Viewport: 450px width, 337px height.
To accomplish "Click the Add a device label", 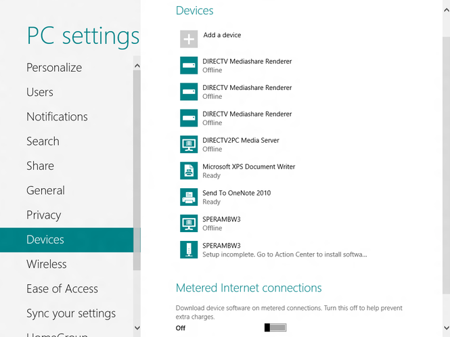I will click(222, 35).
